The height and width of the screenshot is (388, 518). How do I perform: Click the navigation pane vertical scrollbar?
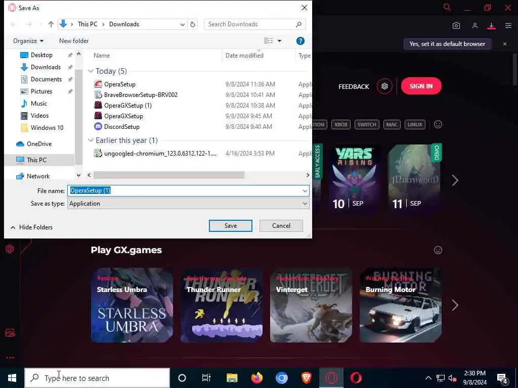(78, 117)
